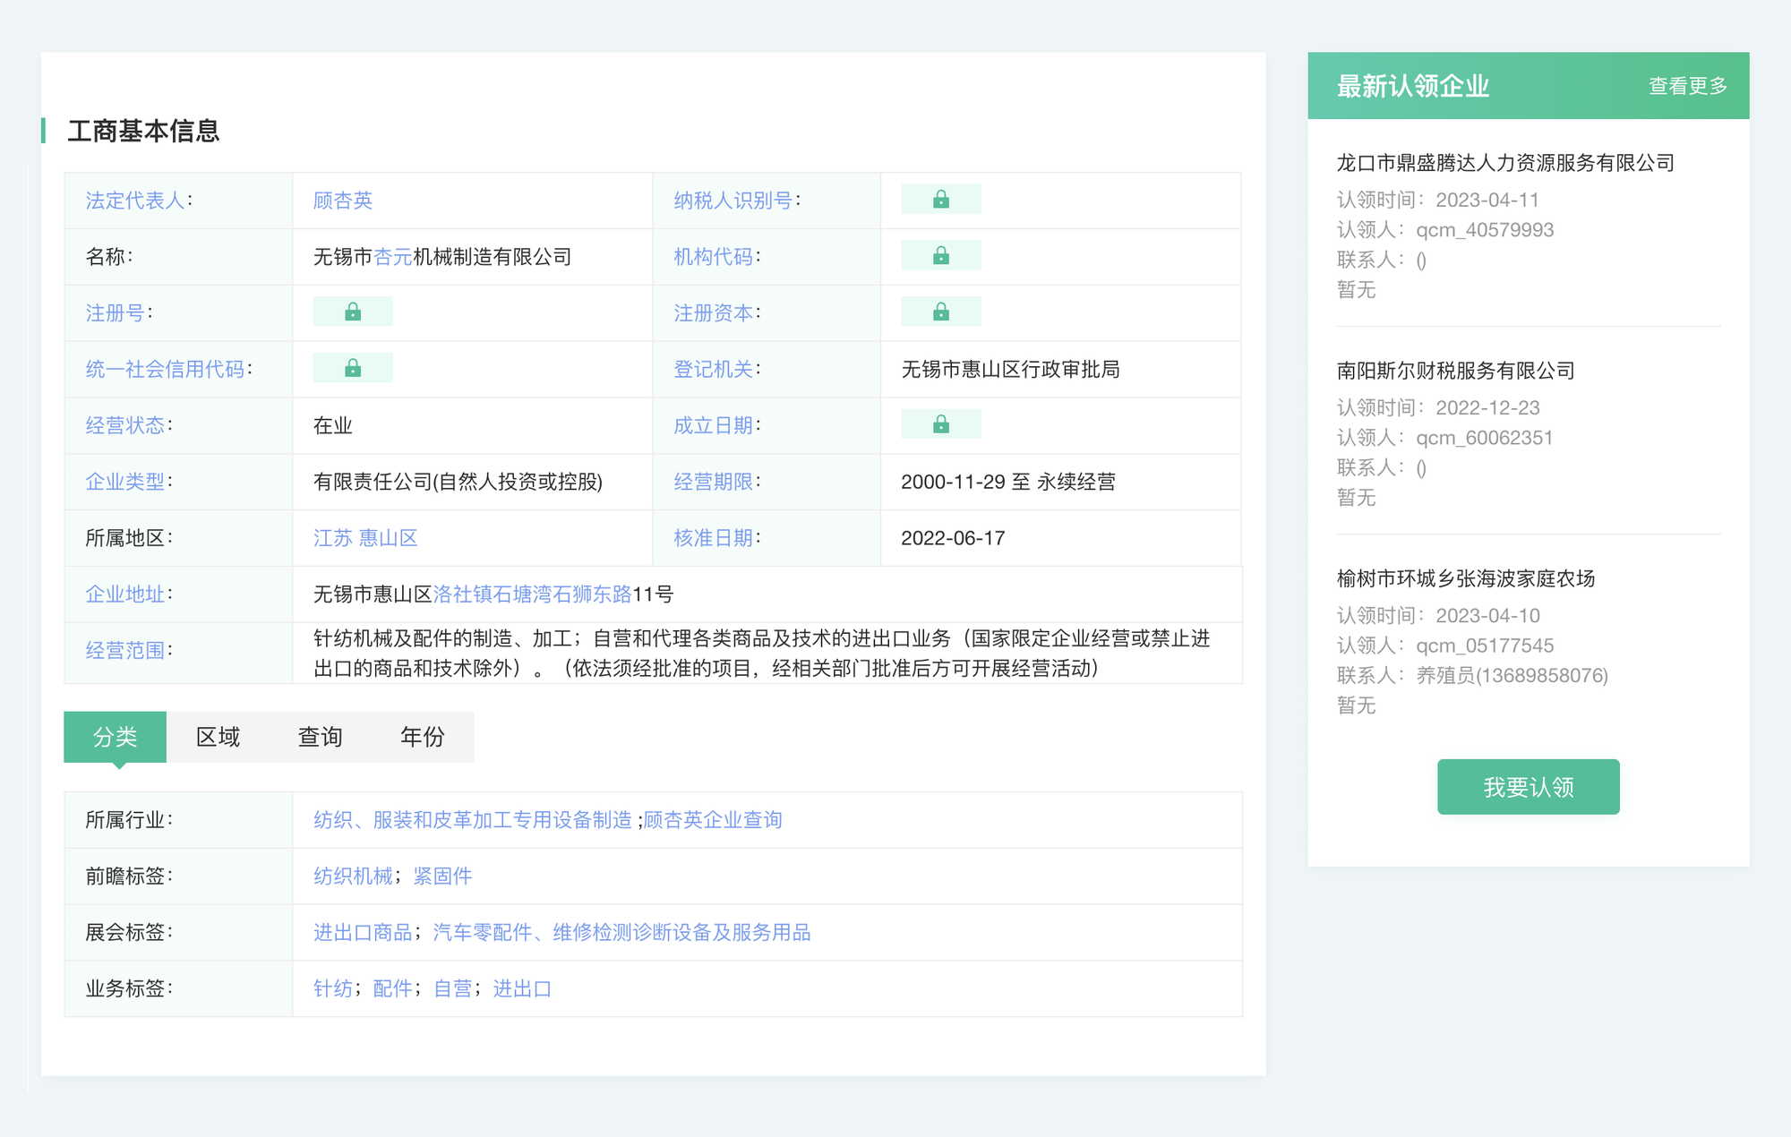Open the 进出口商品 exhibition tag
This screenshot has height=1137, width=1791.
pos(363,933)
